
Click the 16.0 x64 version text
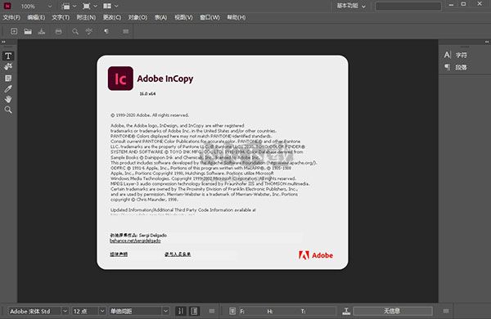147,93
